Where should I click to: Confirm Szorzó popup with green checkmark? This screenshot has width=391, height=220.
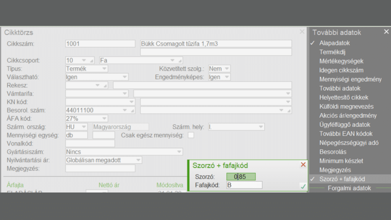tap(303, 186)
